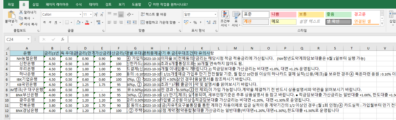Align cell text right
The image size is (396, 120).
tap(121, 22)
